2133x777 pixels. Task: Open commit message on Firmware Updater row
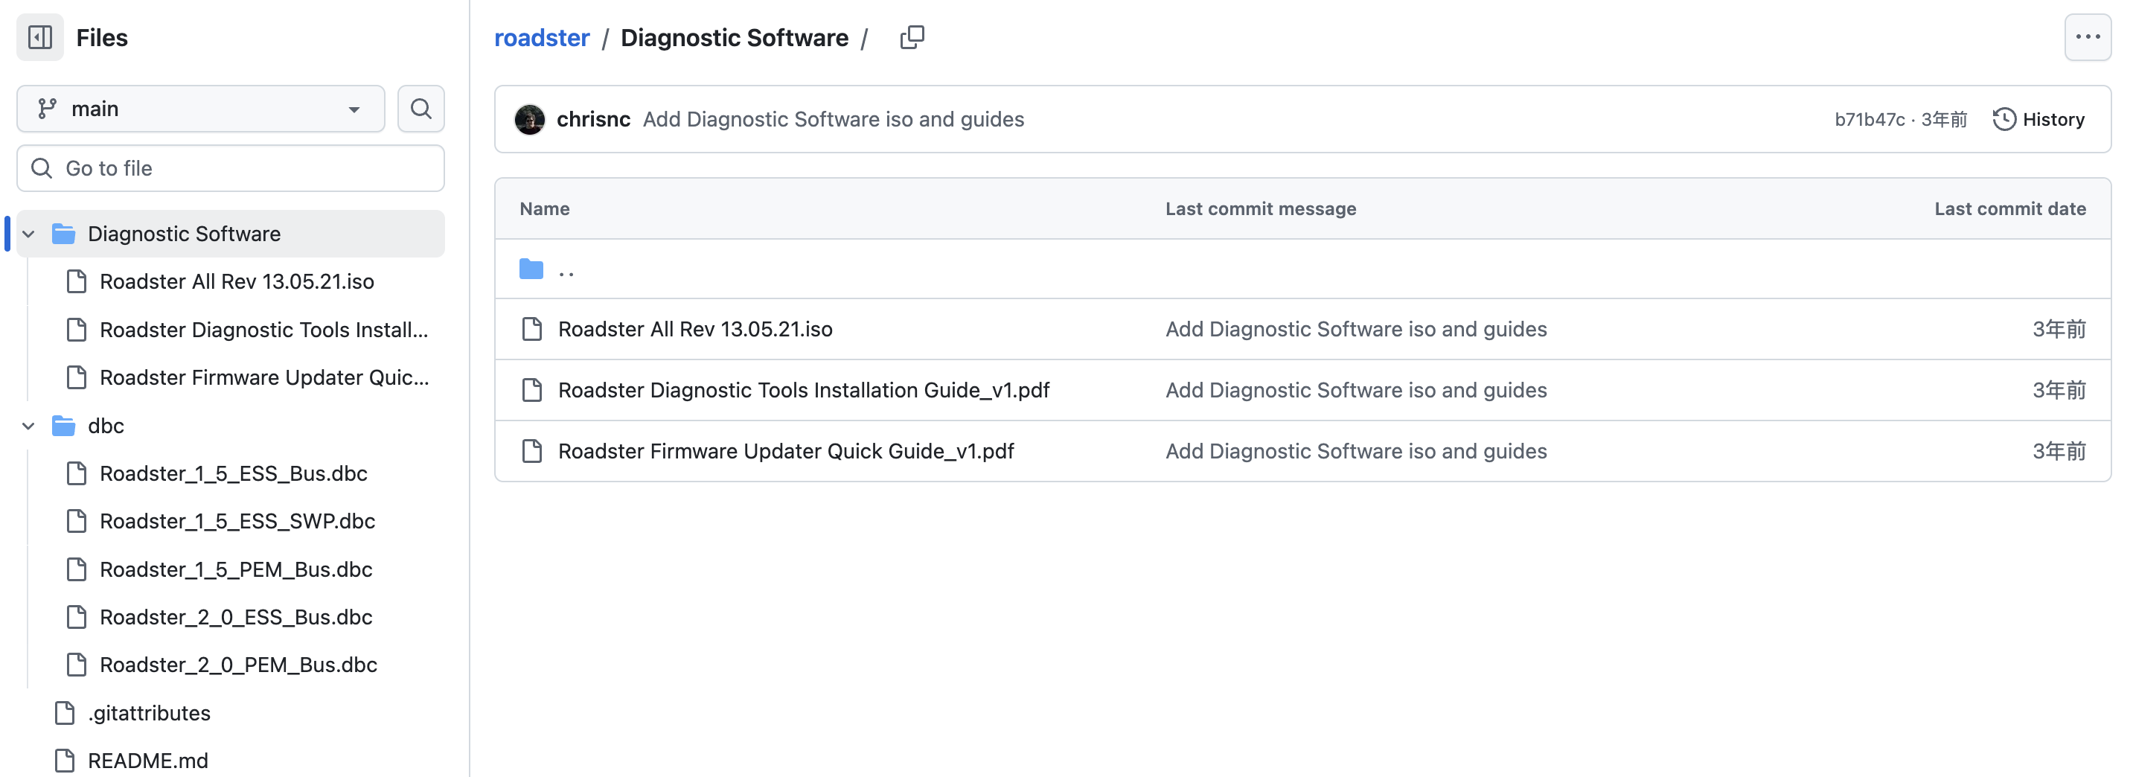click(1356, 452)
